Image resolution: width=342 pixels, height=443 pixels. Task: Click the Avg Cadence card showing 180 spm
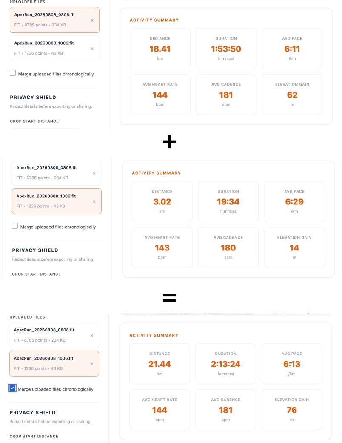[228, 247]
